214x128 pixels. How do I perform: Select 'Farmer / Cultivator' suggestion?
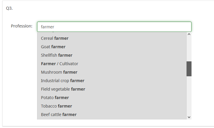pos(60,64)
